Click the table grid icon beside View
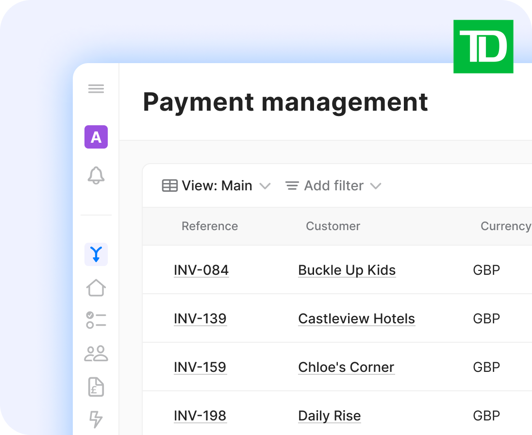Image resolution: width=532 pixels, height=435 pixels. pos(170,185)
